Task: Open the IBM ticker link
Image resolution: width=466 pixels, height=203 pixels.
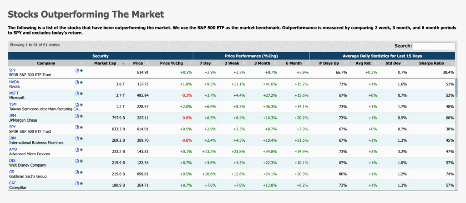Action: click(x=12, y=138)
